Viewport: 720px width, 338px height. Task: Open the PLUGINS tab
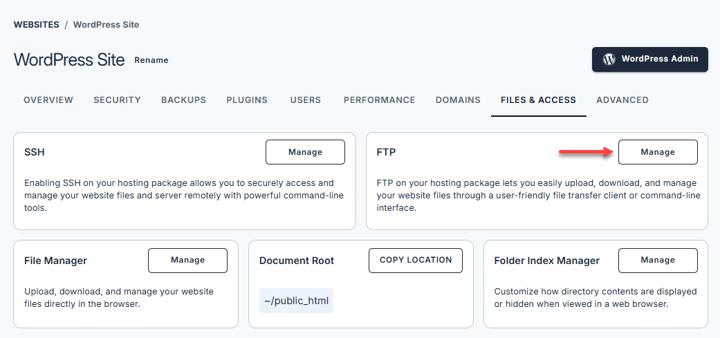pyautogui.click(x=247, y=100)
